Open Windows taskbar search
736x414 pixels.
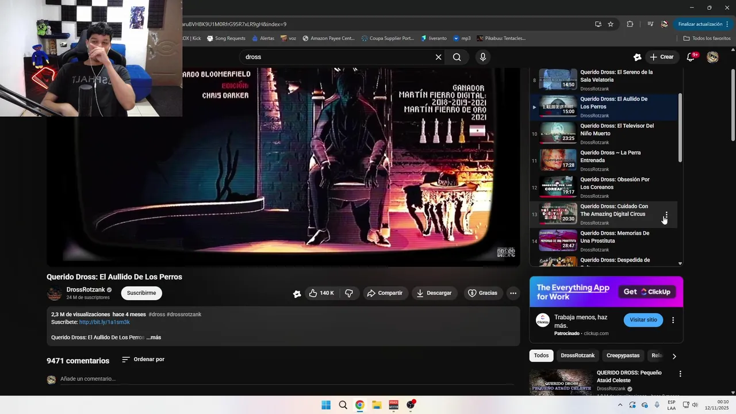point(343,405)
